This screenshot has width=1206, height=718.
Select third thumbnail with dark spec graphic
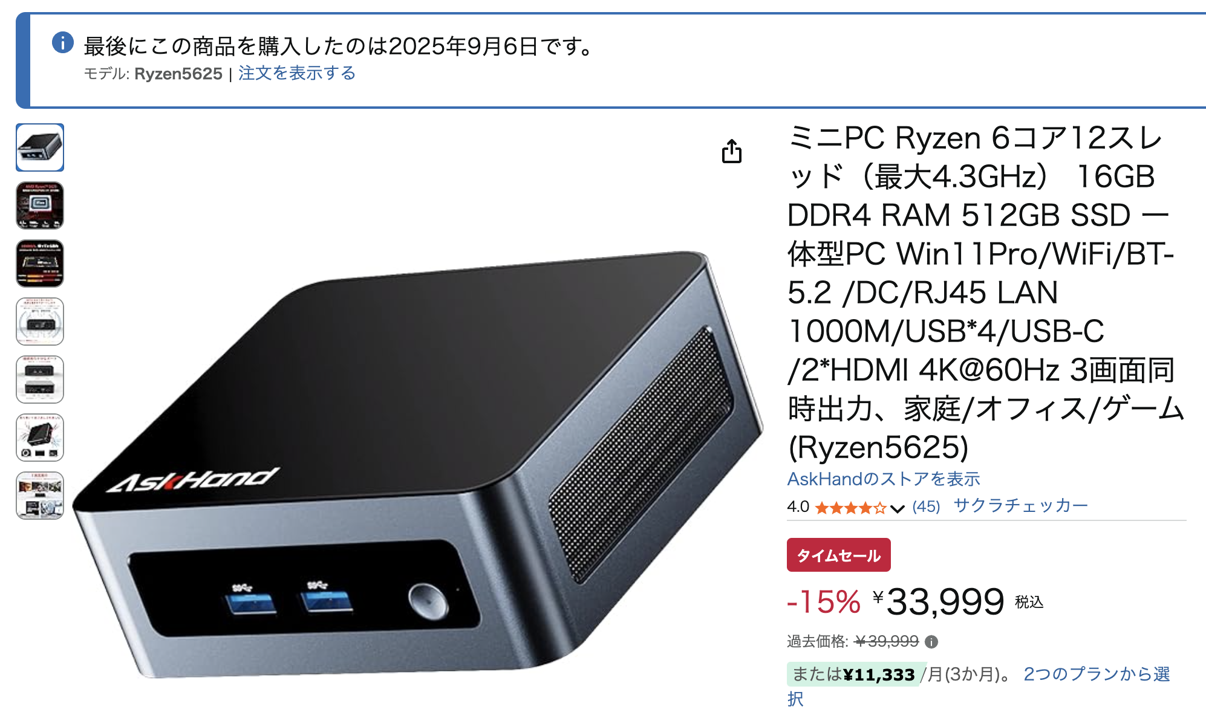click(40, 264)
